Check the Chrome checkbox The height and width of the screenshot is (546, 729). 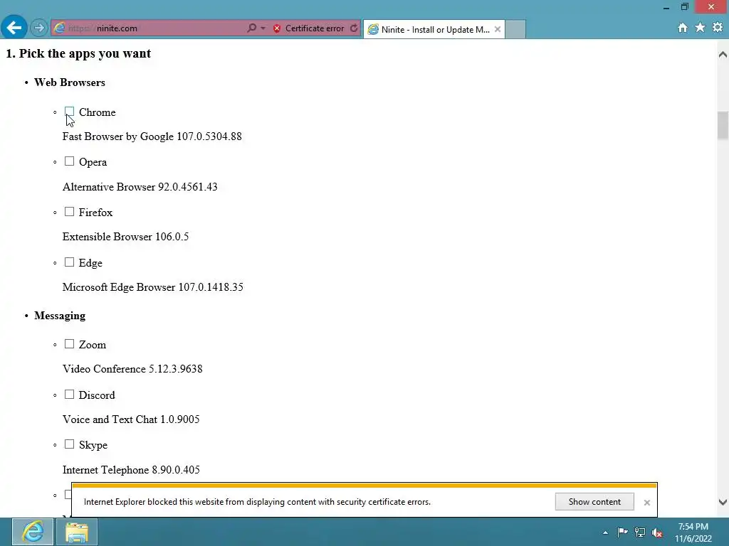pos(69,112)
